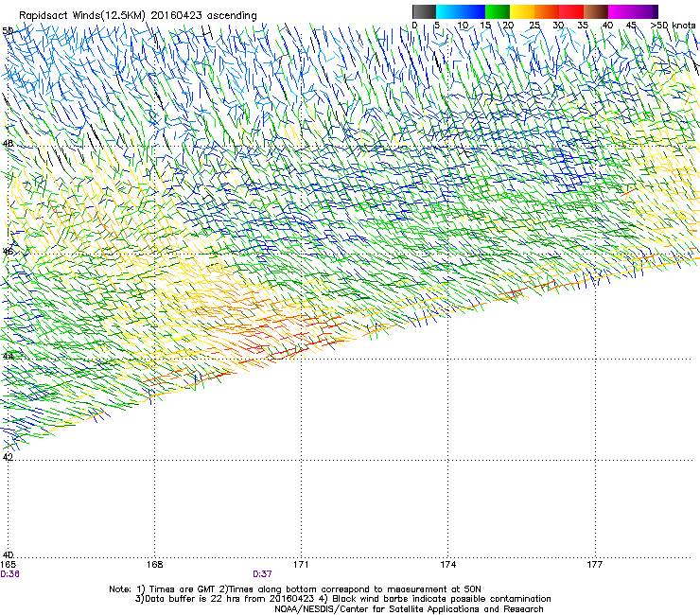The width and height of the screenshot is (700, 615).
Task: Click the cyan-blue 5-15 knots legend swatch
Action: click(x=461, y=11)
